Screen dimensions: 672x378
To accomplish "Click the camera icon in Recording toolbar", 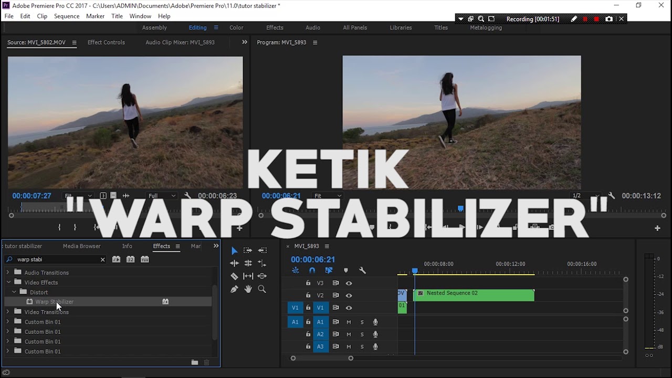I will (609, 19).
